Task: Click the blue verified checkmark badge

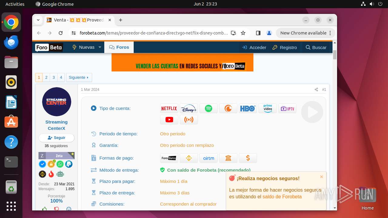Action: coord(42,164)
